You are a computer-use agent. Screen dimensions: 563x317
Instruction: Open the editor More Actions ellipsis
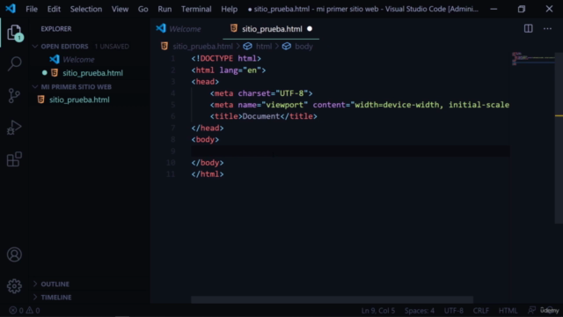(x=547, y=28)
